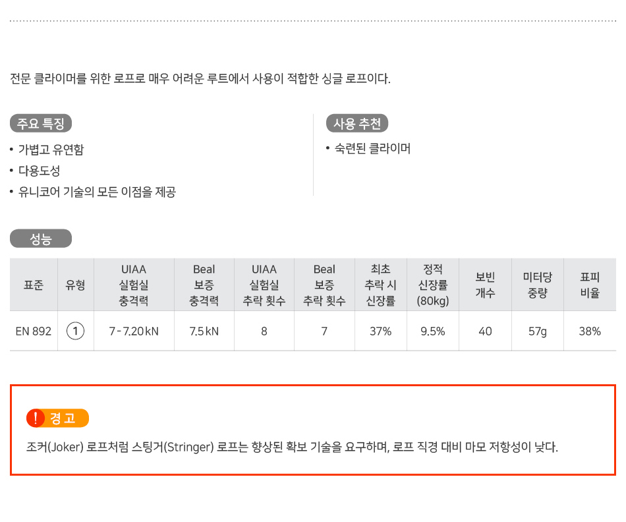This screenshot has width=626, height=522.
Task: Click the red exclamation warning icon
Action: click(36, 418)
